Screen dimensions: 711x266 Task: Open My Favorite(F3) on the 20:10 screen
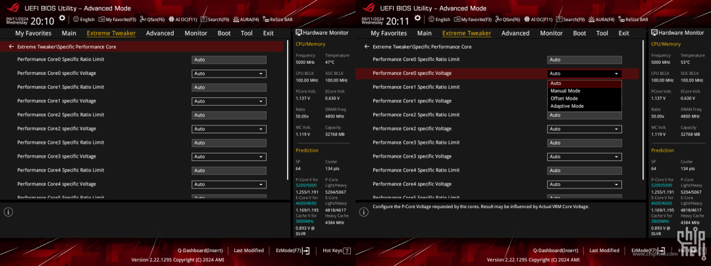pos(117,20)
